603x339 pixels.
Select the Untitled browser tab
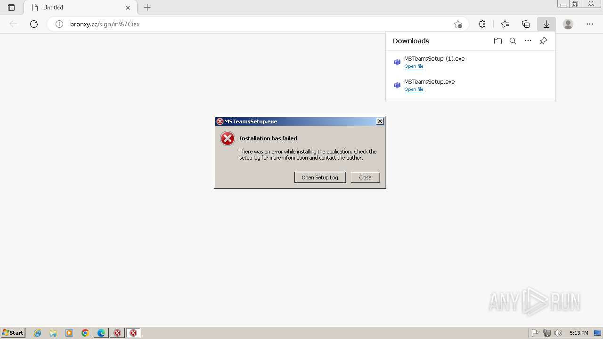pos(80,8)
